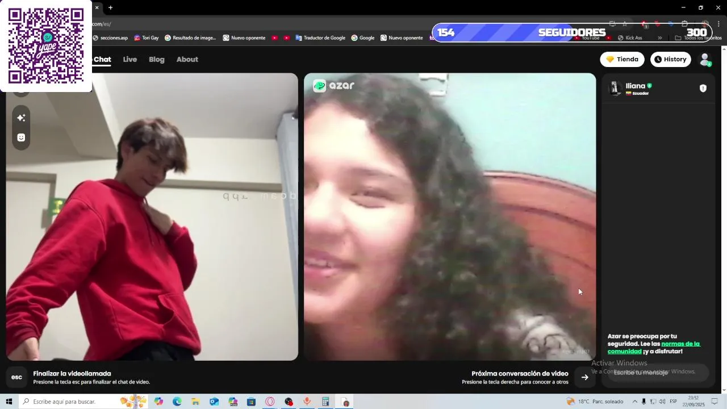Screen dimensions: 727x409
Task: Click the Iliana username label
Action: (635, 86)
